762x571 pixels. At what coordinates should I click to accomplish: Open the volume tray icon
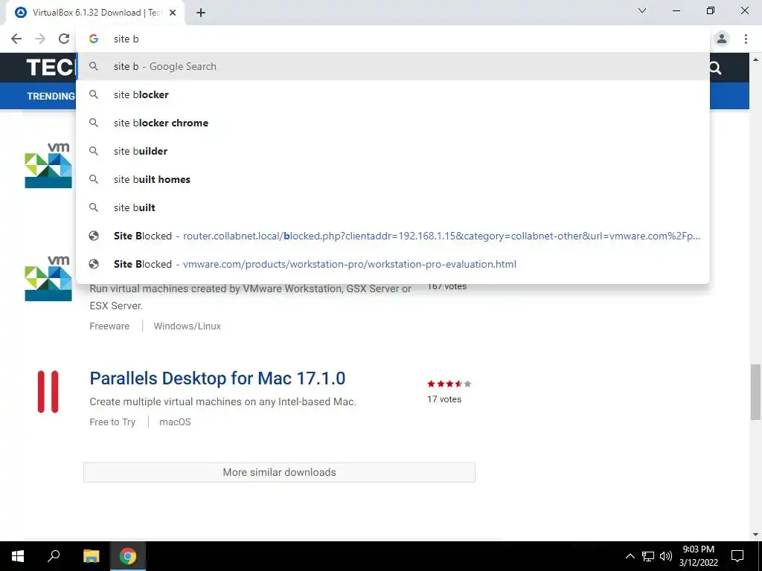click(666, 556)
